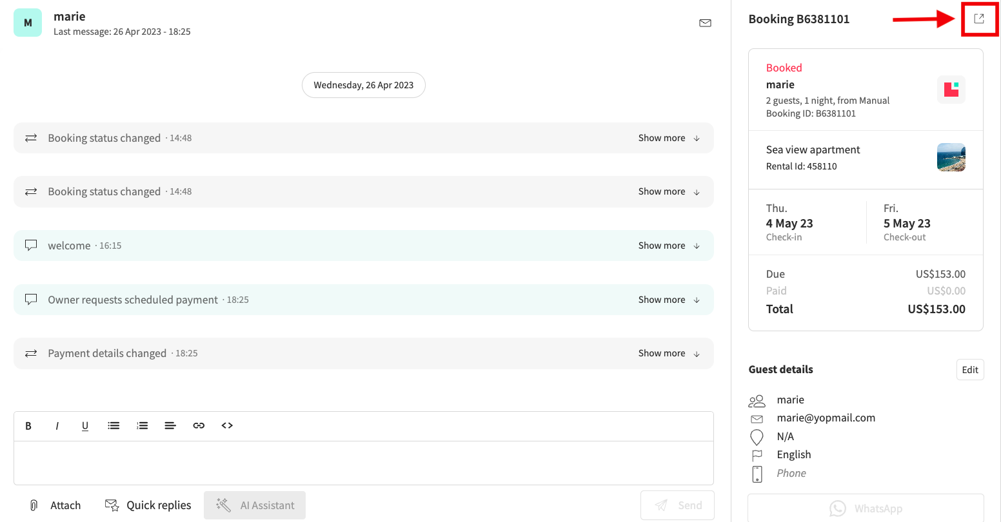Apply underline formatting
The image size is (1001, 522).
click(x=85, y=426)
